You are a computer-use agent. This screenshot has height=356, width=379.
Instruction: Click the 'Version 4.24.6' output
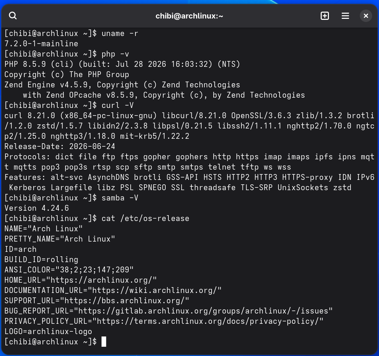pyautogui.click(x=37, y=208)
